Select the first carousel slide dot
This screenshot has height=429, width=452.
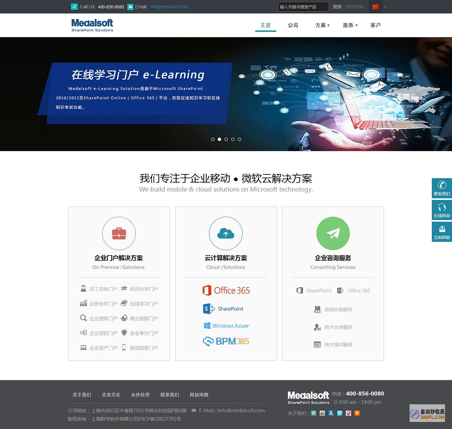pos(213,139)
